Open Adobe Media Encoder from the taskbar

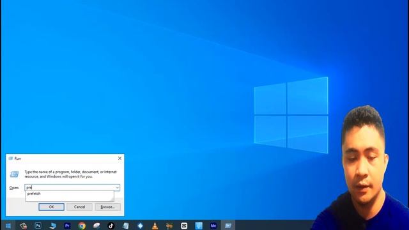pyautogui.click(x=213, y=226)
